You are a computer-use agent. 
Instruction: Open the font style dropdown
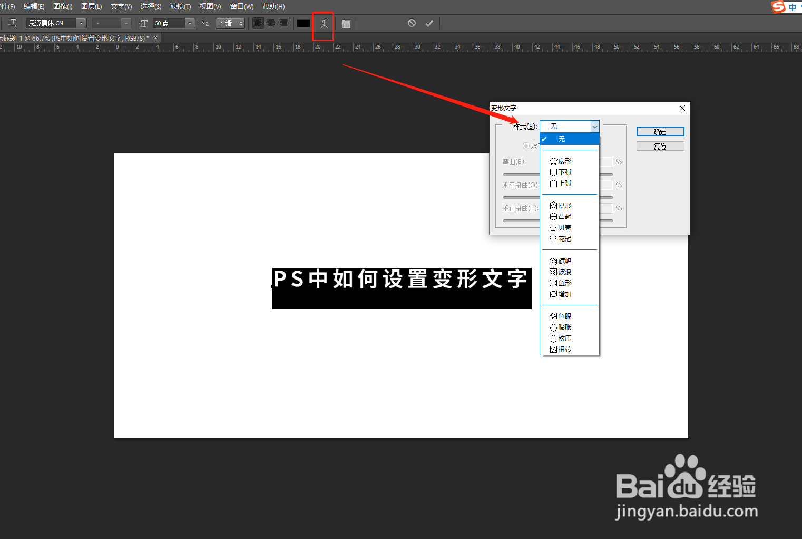point(126,23)
